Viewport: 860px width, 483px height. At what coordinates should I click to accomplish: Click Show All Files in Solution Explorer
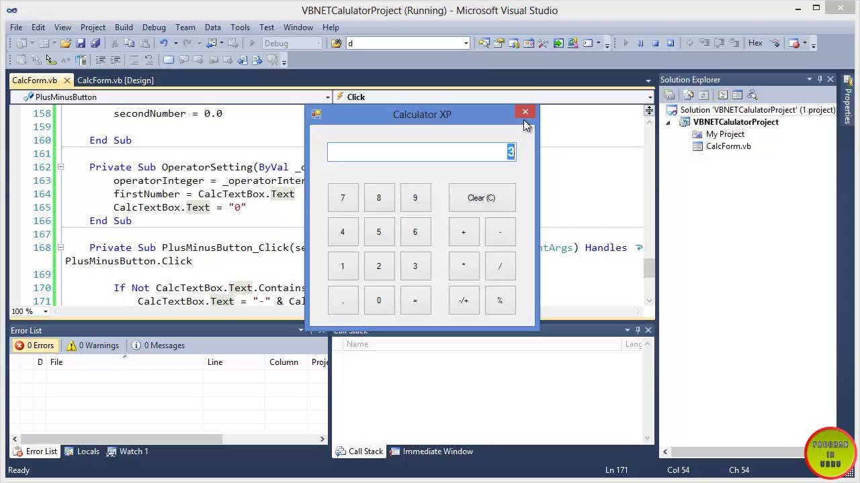coord(688,95)
